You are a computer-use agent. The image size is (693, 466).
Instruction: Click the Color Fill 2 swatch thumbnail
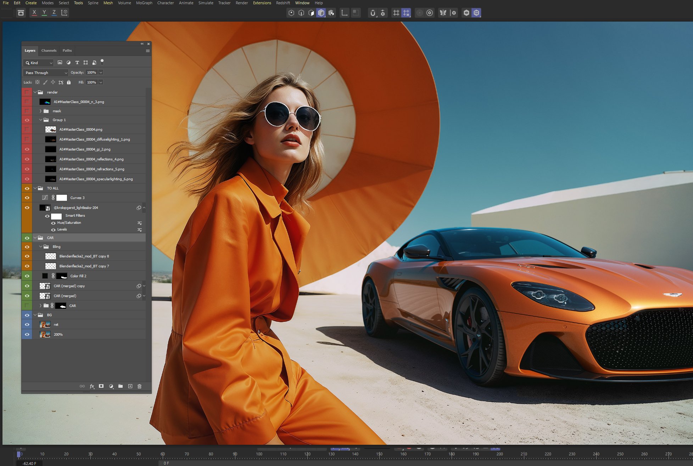(45, 275)
